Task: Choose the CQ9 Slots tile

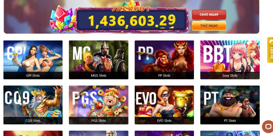Action: pos(33,105)
